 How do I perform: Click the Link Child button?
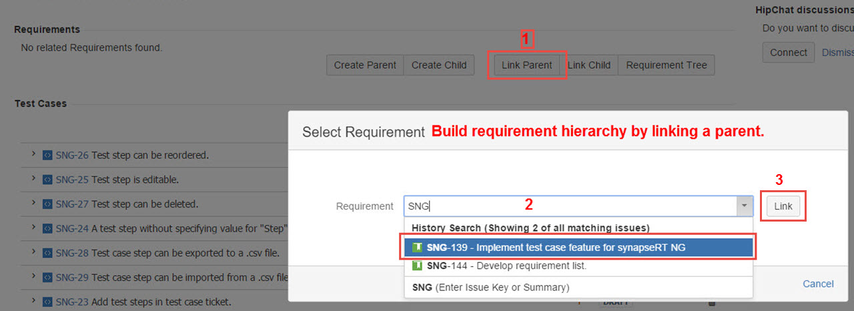tap(588, 65)
